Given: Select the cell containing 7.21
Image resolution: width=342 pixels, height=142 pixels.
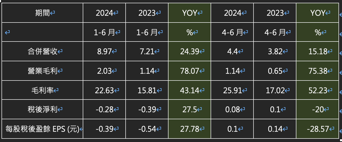Looking at the screenshot, I should point(147,51).
